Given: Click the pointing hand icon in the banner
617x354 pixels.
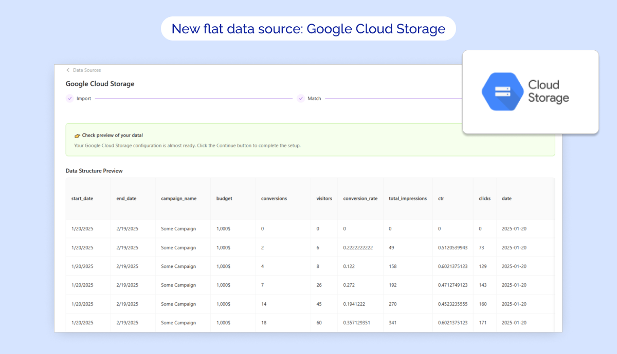Looking at the screenshot, I should click(77, 136).
